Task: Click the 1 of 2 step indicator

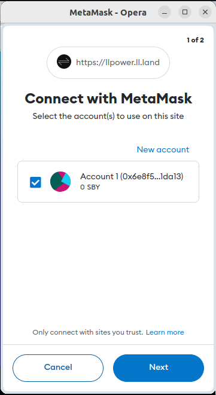Action: pyautogui.click(x=195, y=40)
